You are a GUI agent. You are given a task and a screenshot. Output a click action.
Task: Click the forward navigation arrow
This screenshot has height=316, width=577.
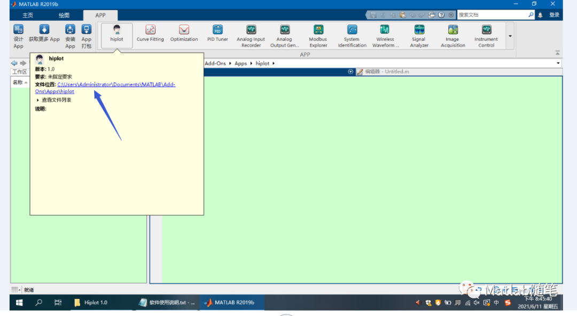23,63
